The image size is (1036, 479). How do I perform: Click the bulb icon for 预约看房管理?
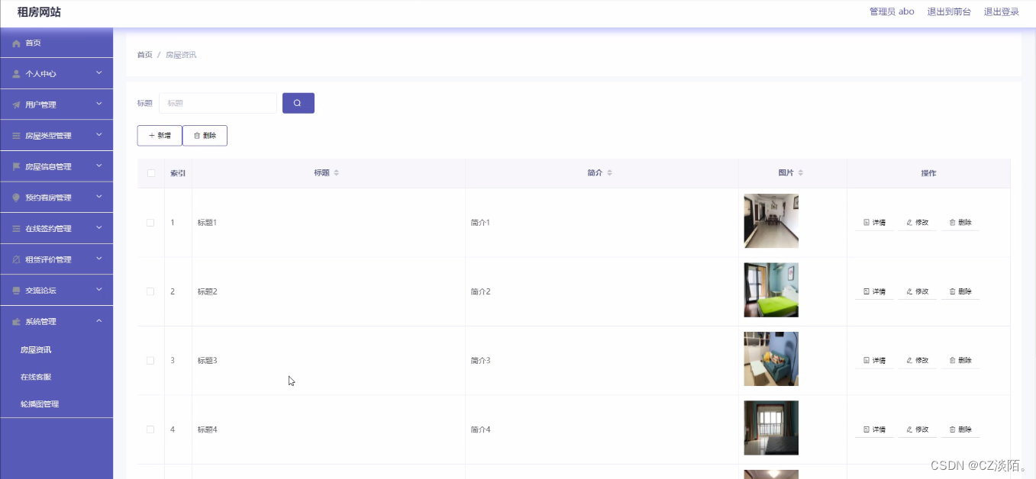[x=16, y=198]
